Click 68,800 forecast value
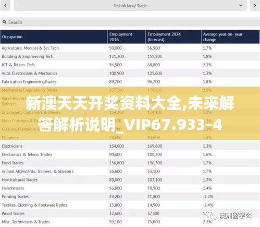 pos(154,65)
